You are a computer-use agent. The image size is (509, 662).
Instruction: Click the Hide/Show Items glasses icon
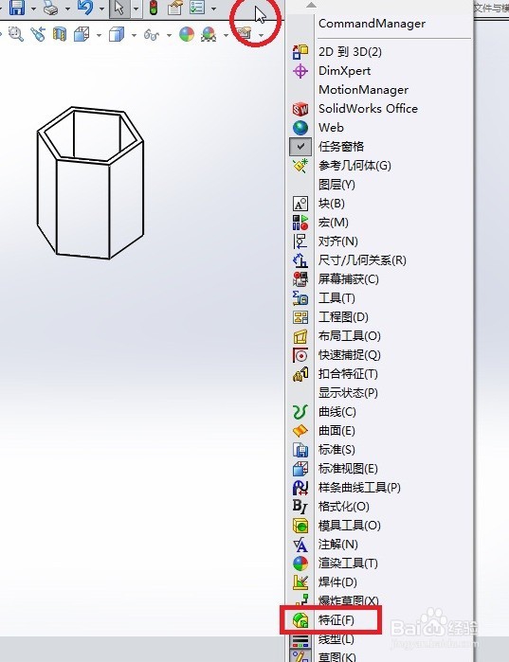(152, 35)
